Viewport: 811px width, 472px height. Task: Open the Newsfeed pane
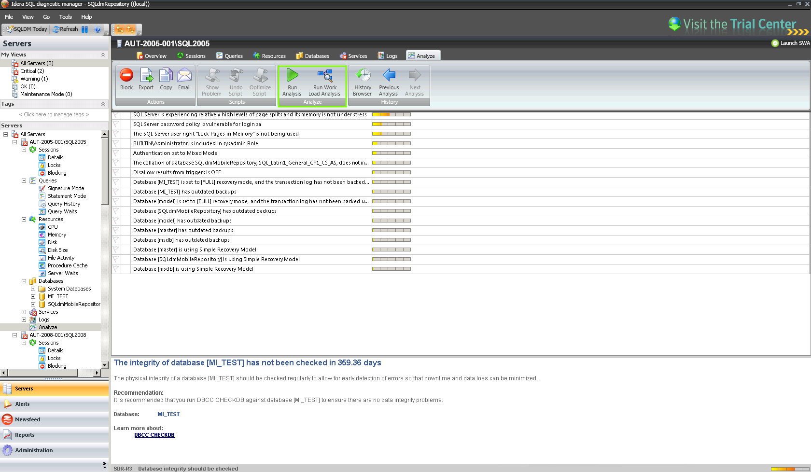[x=54, y=419]
